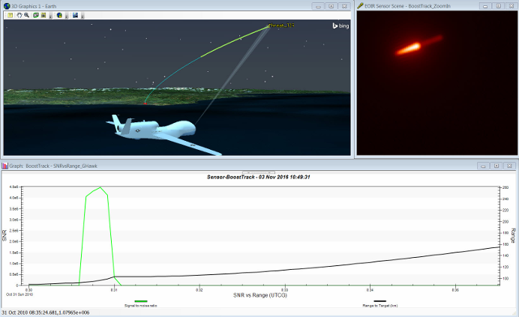This screenshot has height=317, width=519.
Task: Click the Bing logo in the 3D view
Action: (x=340, y=25)
